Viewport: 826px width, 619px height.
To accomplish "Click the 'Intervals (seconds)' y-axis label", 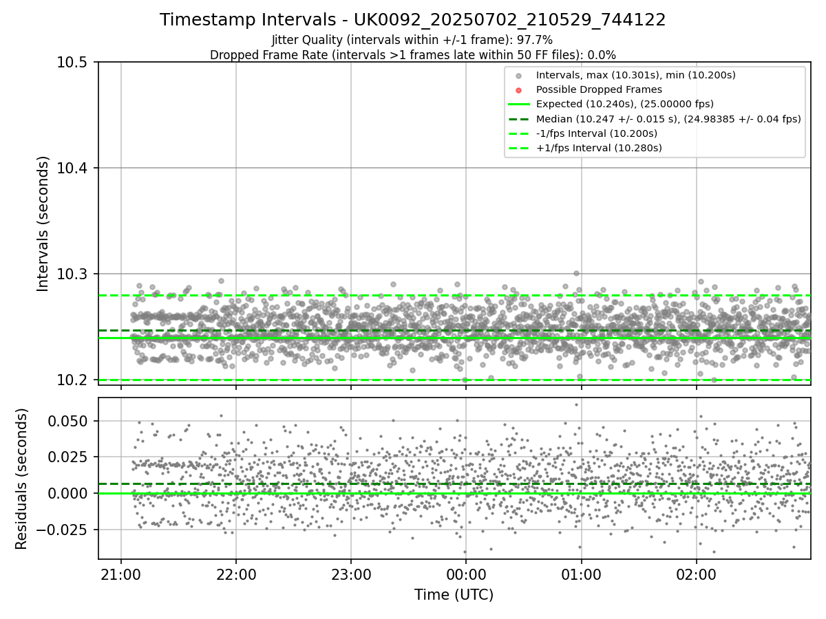I will [43, 224].
